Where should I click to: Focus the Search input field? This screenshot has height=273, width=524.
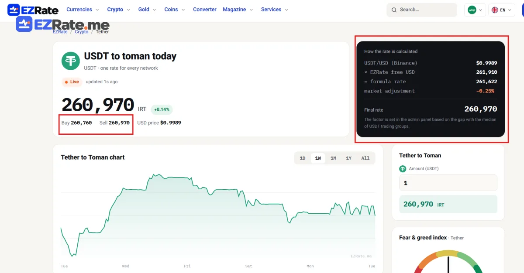click(x=422, y=10)
